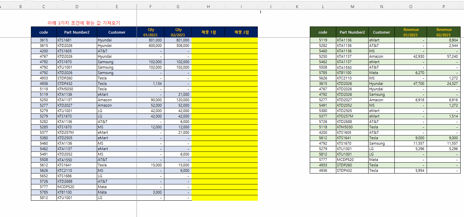Viewport: 464px width, 217px height.
Task: Select column I header
Action: pyautogui.click(x=241, y=6)
